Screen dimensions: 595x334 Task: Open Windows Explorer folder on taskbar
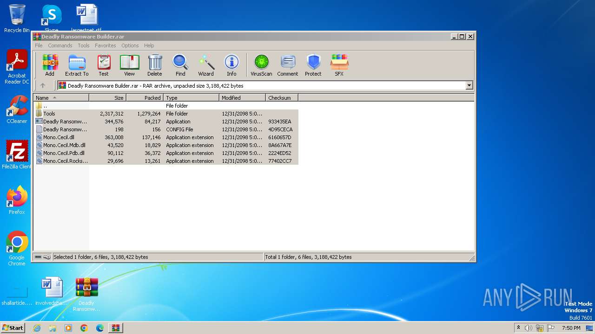[x=53, y=328]
